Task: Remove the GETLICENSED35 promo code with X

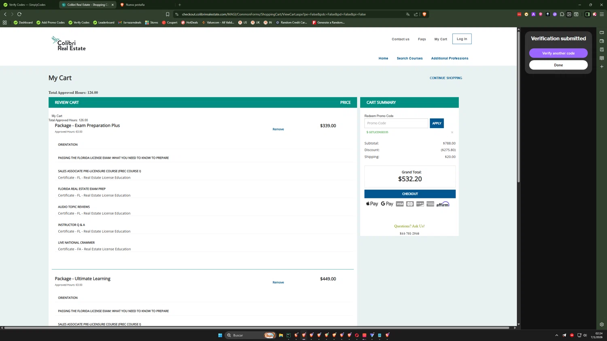Action: tap(452, 132)
